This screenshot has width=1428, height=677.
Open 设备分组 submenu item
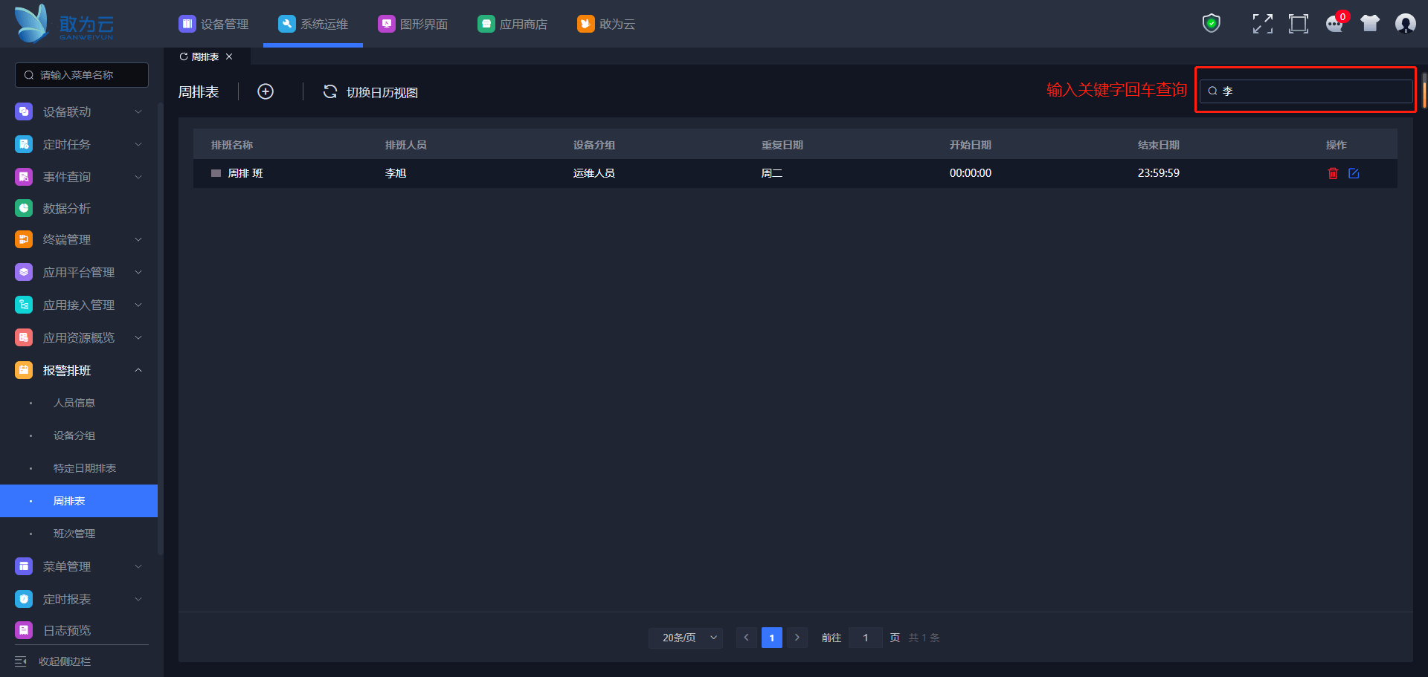74,435
